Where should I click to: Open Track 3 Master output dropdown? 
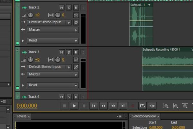(53, 74)
